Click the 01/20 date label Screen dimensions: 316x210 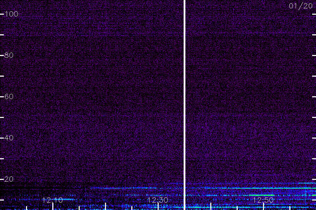[301, 6]
